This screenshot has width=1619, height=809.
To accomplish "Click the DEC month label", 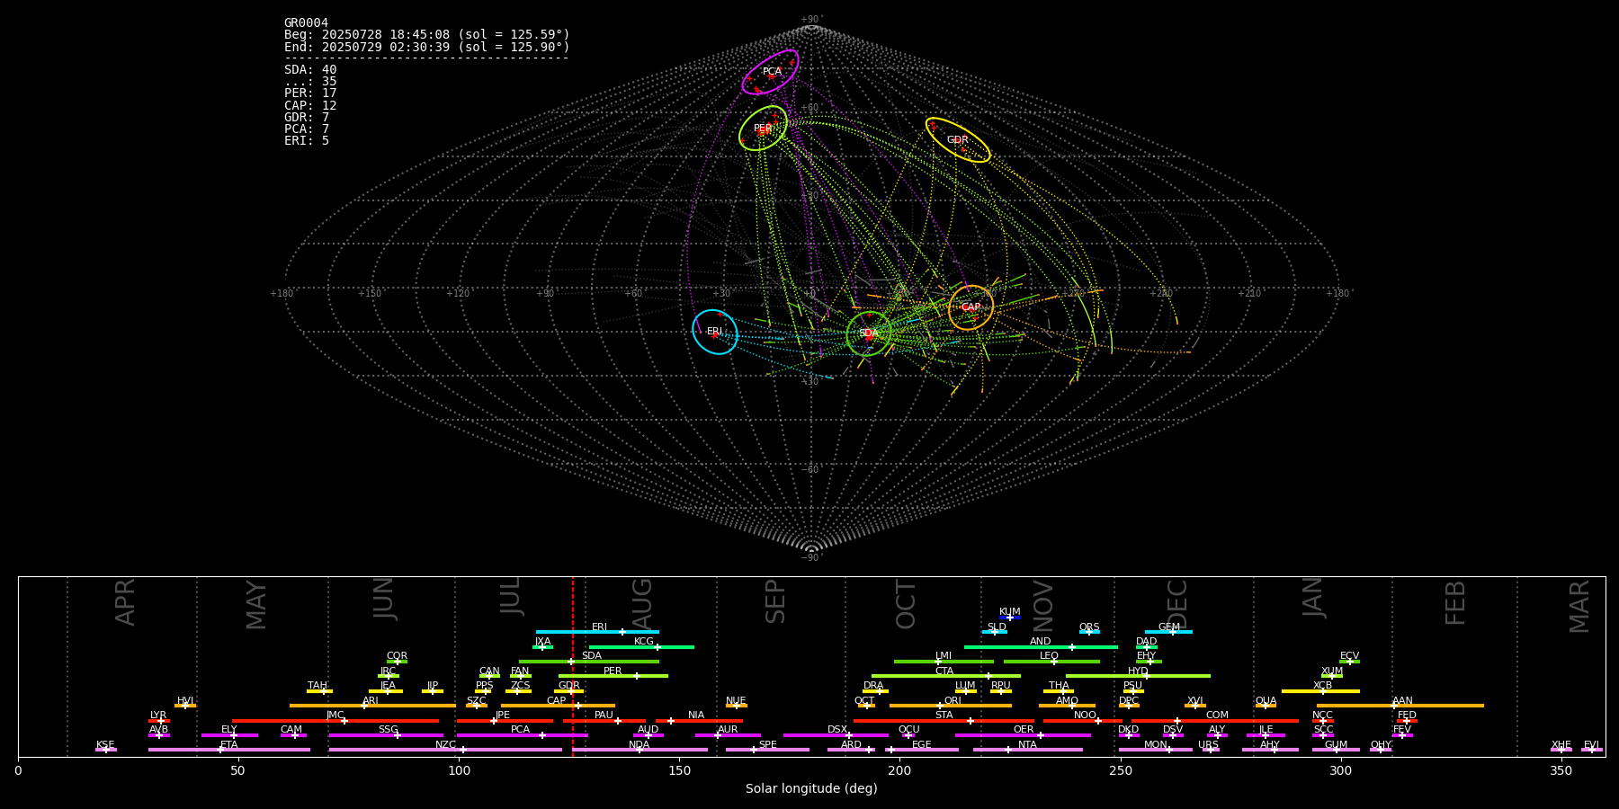I will click(1177, 604).
